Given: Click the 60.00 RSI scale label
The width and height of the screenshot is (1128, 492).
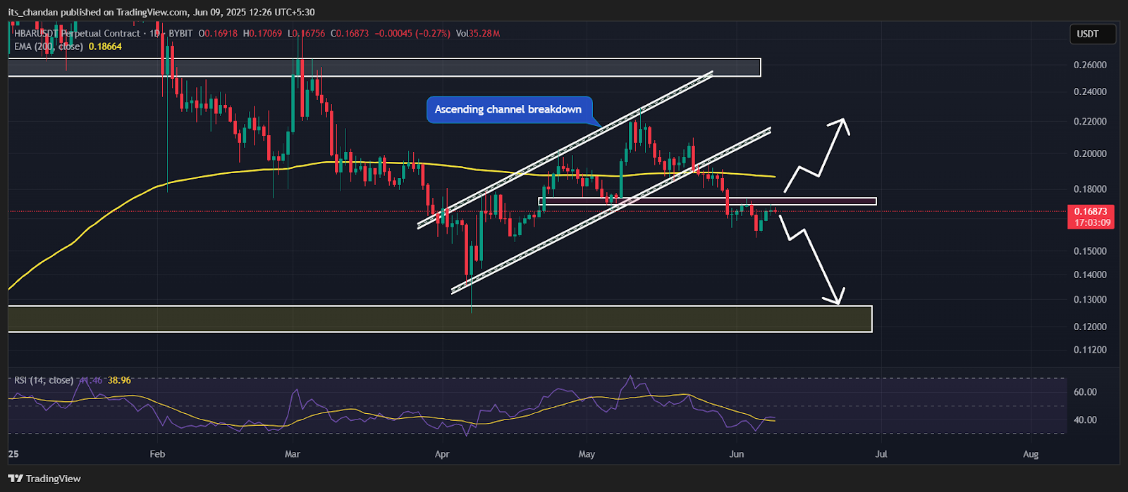Looking at the screenshot, I should (x=1085, y=392).
